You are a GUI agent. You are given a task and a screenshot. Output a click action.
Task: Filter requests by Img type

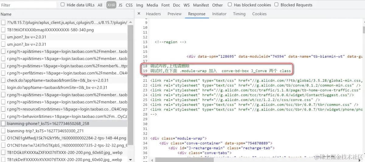click(x=140, y=5)
